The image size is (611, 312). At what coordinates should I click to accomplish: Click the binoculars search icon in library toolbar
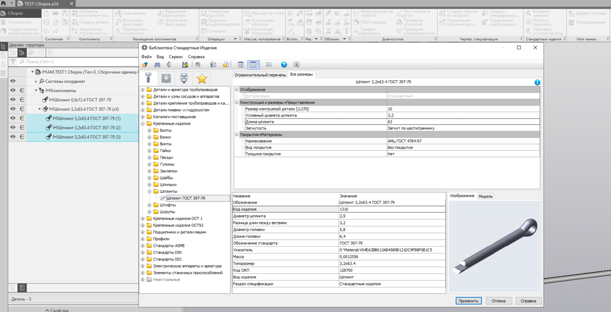click(158, 65)
